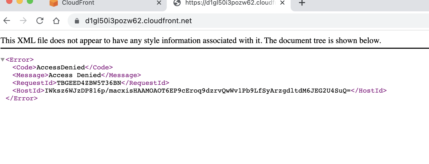
Task: Open a new browser tab with the plus button
Action: point(301,3)
